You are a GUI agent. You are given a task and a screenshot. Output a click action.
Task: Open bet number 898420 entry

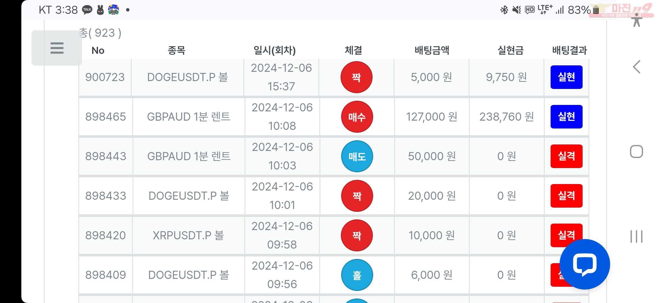tap(105, 235)
